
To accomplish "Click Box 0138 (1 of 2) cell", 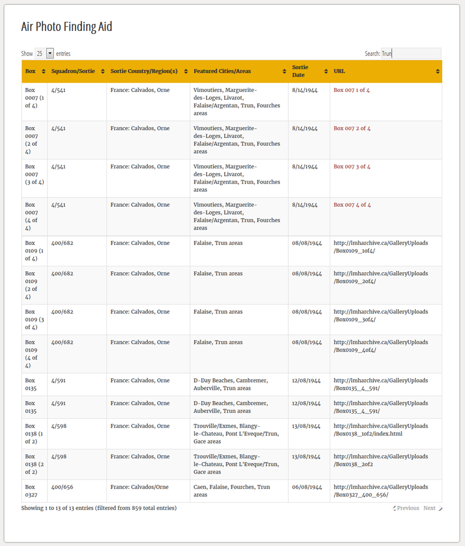I will (35, 434).
